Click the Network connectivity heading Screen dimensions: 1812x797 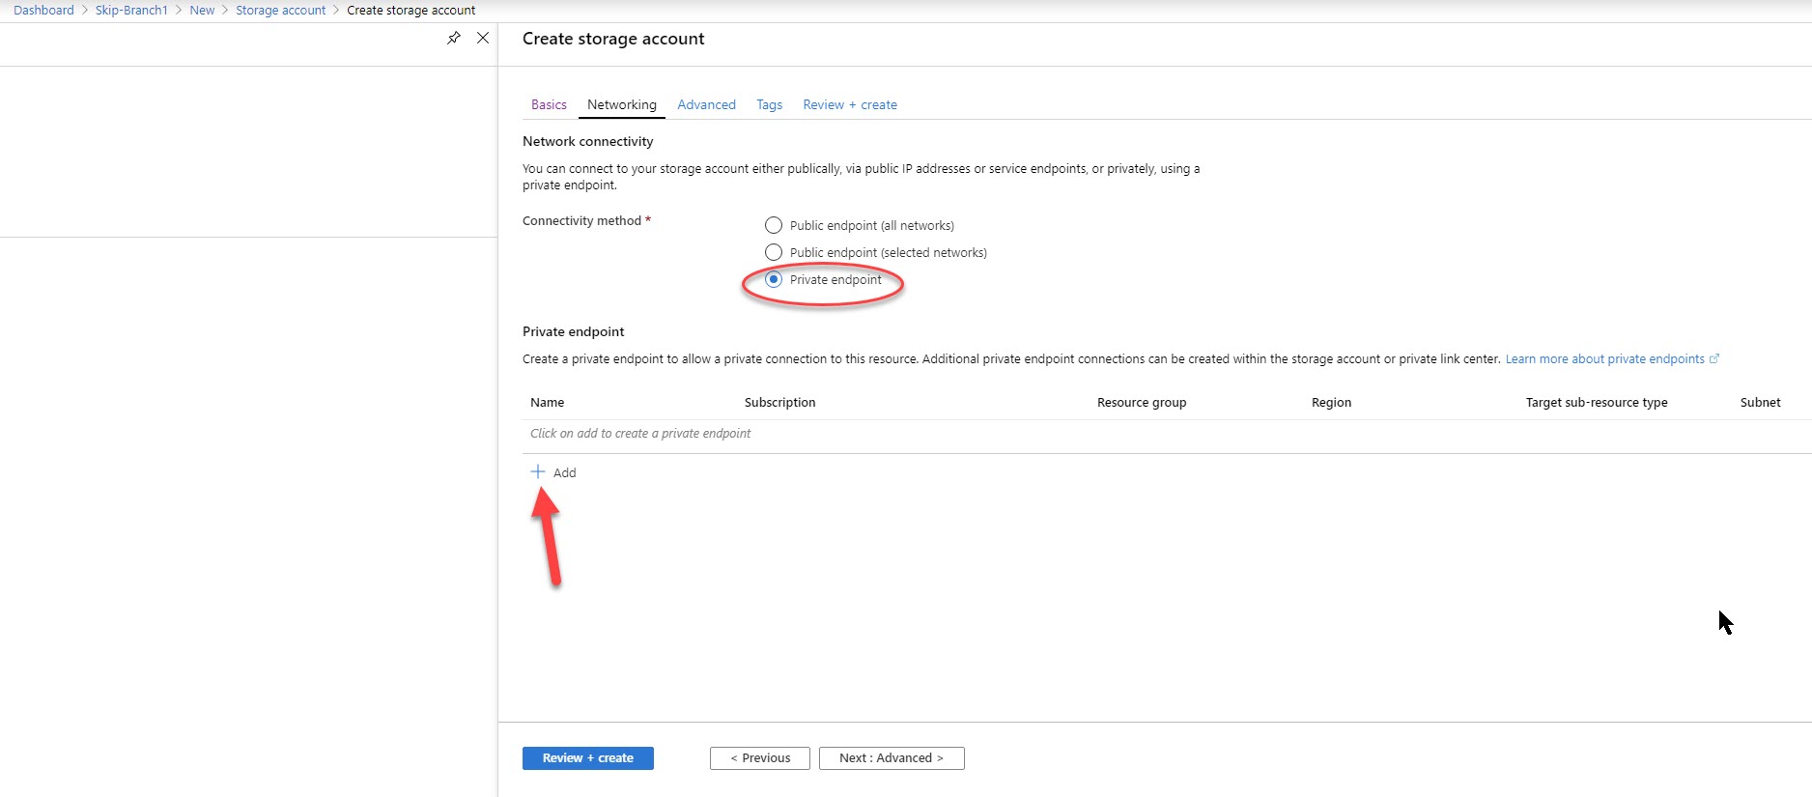click(x=588, y=141)
